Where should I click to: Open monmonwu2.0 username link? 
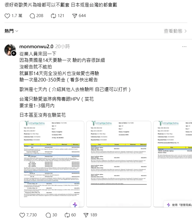(36, 47)
